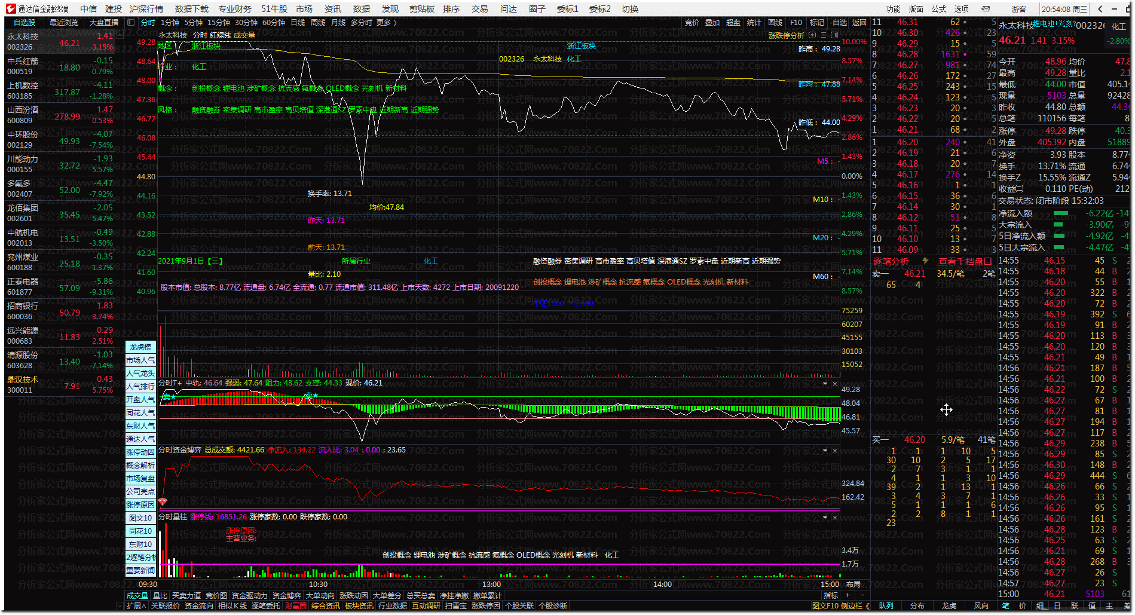This screenshot has height=615, width=1135.
Task: Close the 分时资金博弈 indicator panel
Action: (x=835, y=451)
